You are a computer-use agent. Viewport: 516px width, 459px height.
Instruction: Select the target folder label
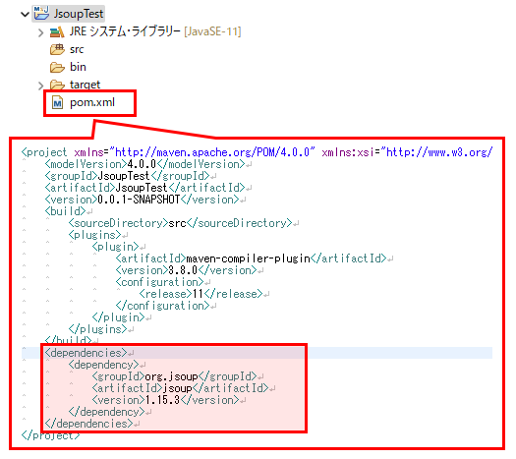85,85
